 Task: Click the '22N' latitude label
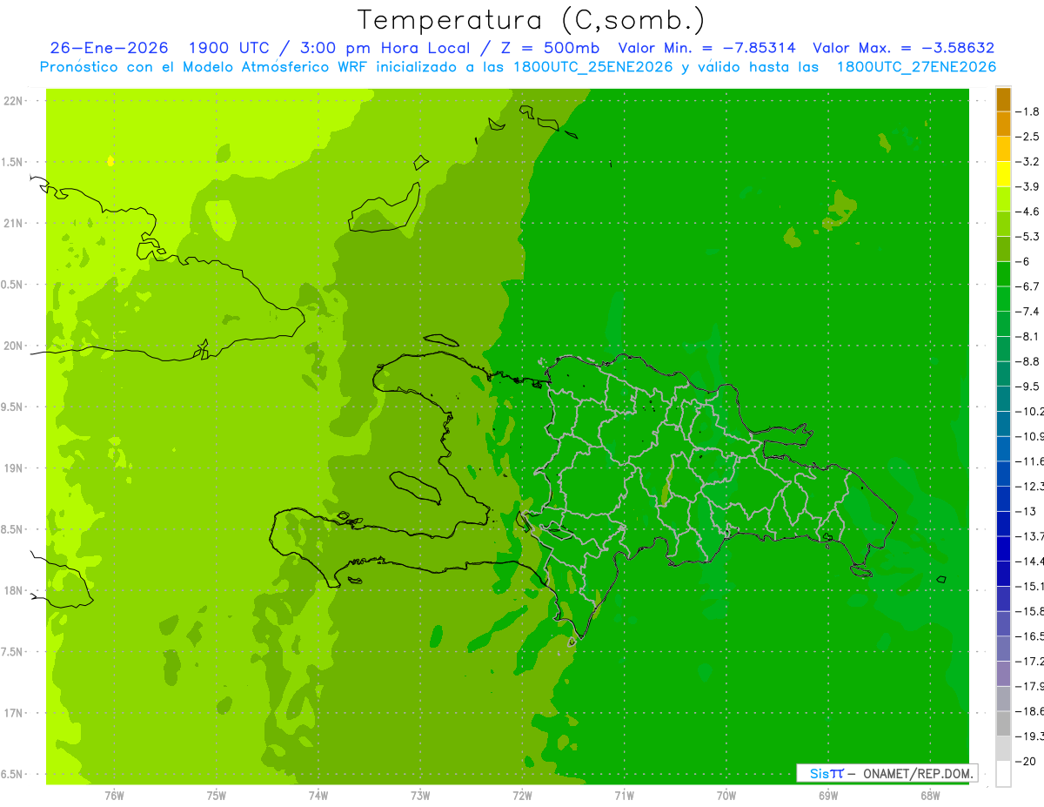(13, 101)
